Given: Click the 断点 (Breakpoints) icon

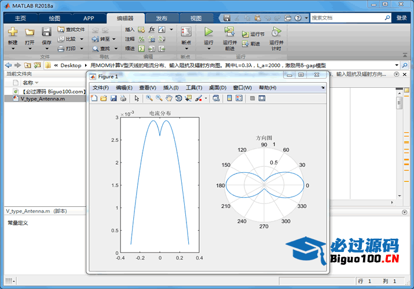Looking at the screenshot, I should pyautogui.click(x=186, y=32).
